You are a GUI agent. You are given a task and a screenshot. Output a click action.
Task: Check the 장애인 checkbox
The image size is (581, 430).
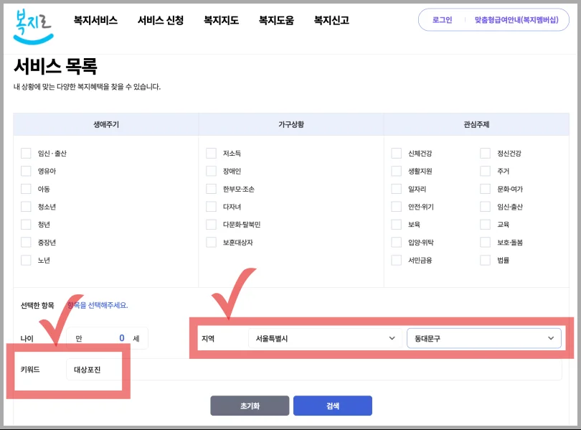pos(212,171)
